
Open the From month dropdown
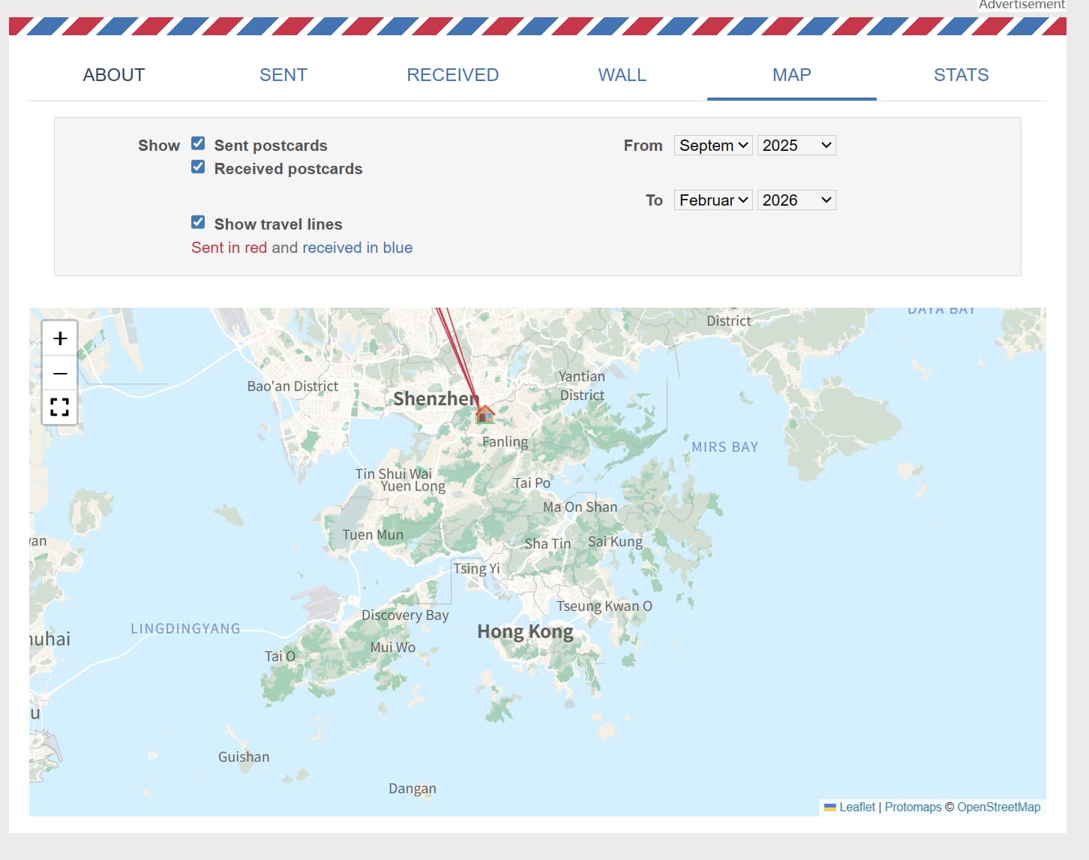[x=712, y=146]
